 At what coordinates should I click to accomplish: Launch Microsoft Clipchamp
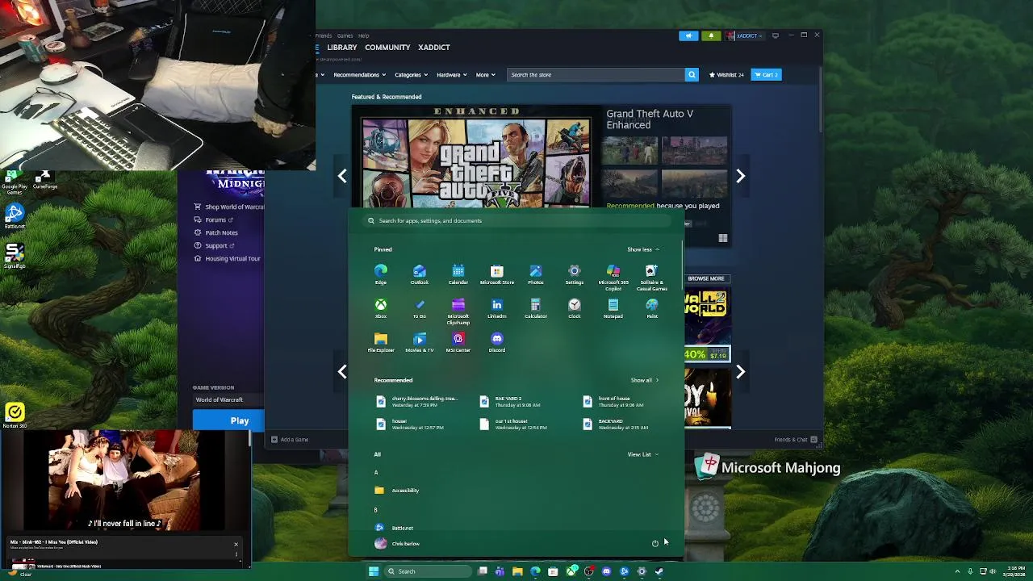(x=458, y=311)
